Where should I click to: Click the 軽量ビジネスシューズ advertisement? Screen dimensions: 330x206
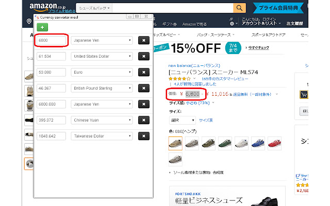coord(227,197)
